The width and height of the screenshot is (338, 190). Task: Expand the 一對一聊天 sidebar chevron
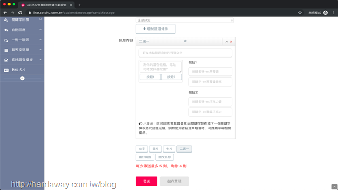(40, 40)
